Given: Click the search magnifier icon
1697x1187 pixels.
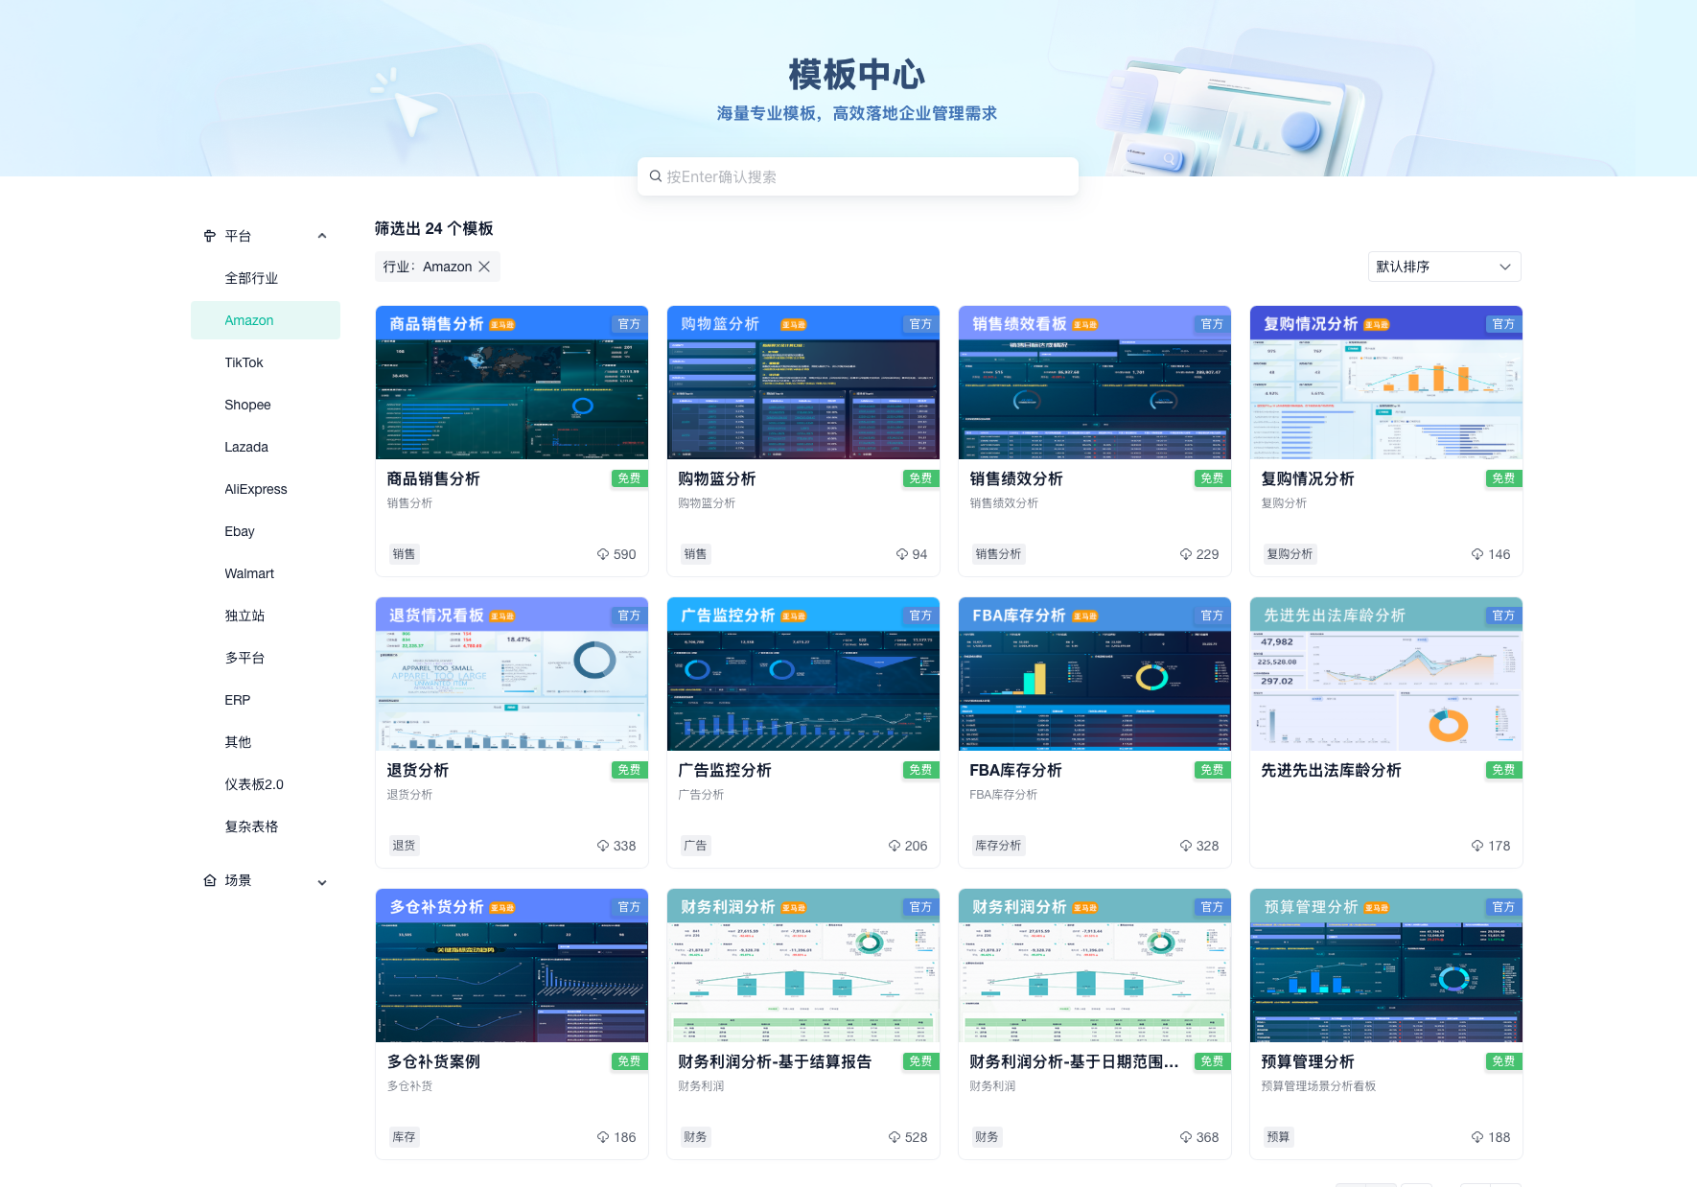Looking at the screenshot, I should click(656, 176).
